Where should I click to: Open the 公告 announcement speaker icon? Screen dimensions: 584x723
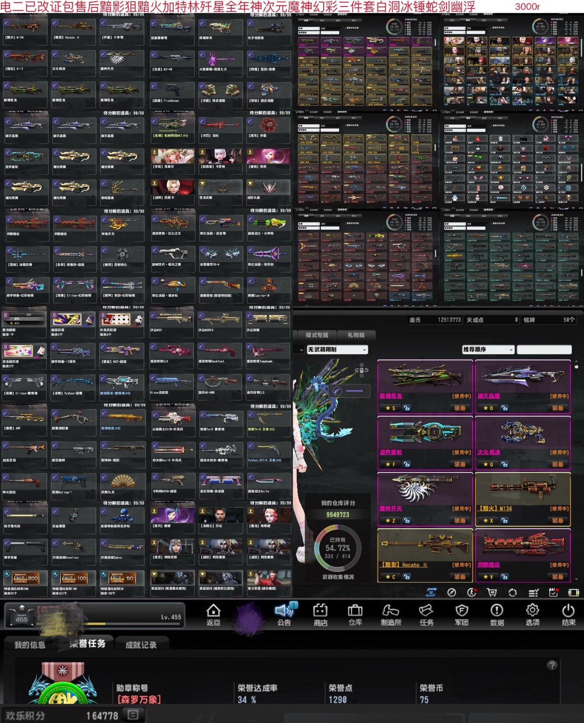coord(285,610)
